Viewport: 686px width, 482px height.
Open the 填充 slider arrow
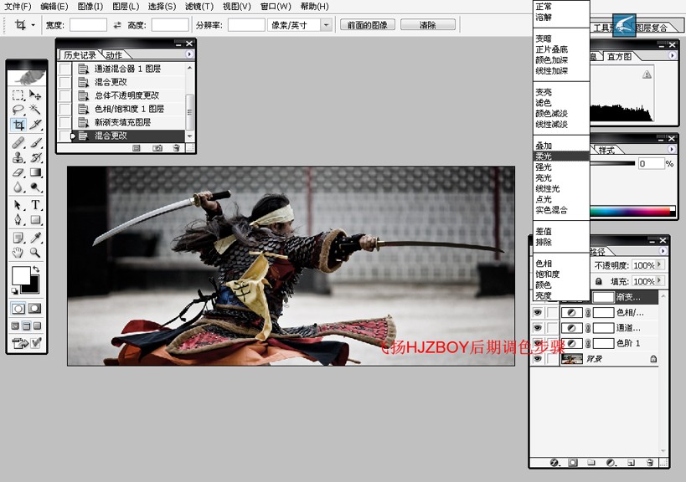coord(659,281)
